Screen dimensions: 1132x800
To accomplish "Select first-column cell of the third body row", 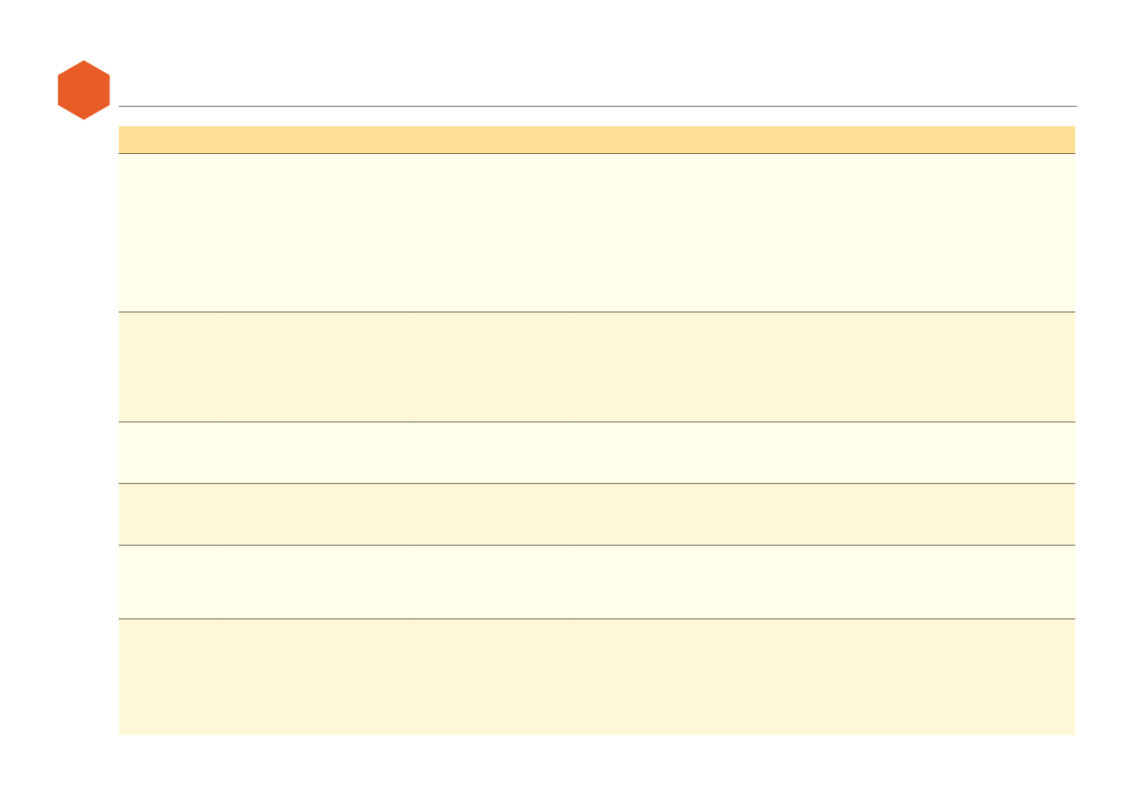I will click(168, 453).
